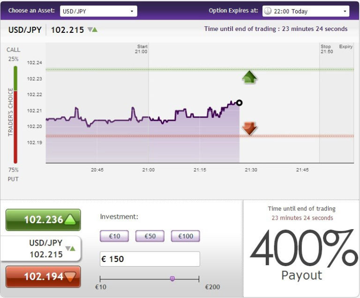Click the Stop 21:50 chart marker label
This screenshot has height=298, width=360.
(x=327, y=49)
